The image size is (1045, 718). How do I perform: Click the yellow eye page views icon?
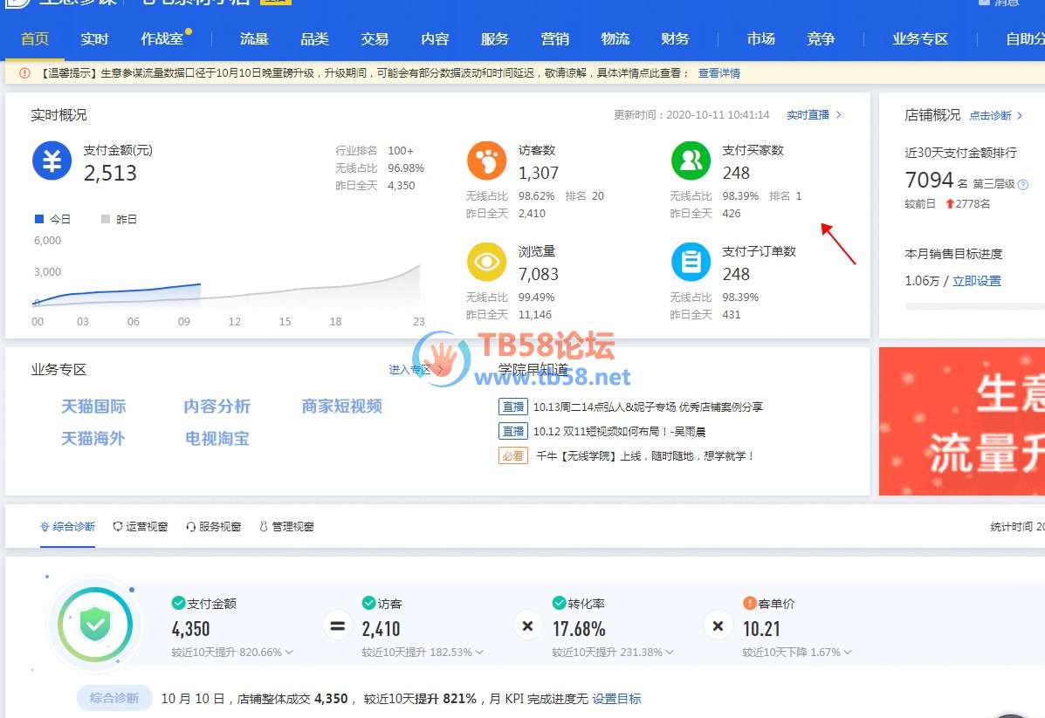pos(486,262)
